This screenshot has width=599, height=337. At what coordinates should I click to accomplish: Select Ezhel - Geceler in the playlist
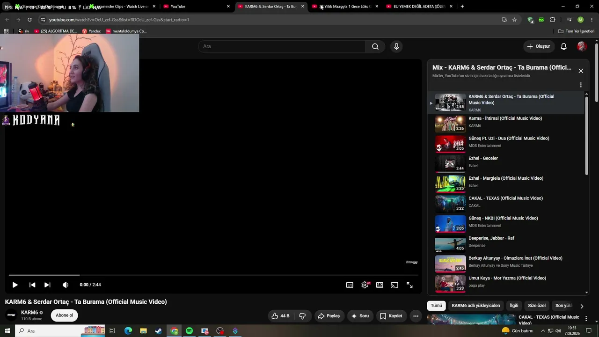506,164
